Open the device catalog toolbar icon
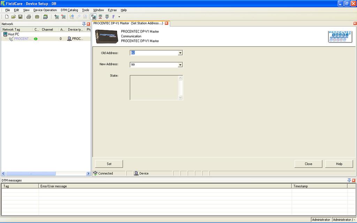357x223 pixels. 45,17
